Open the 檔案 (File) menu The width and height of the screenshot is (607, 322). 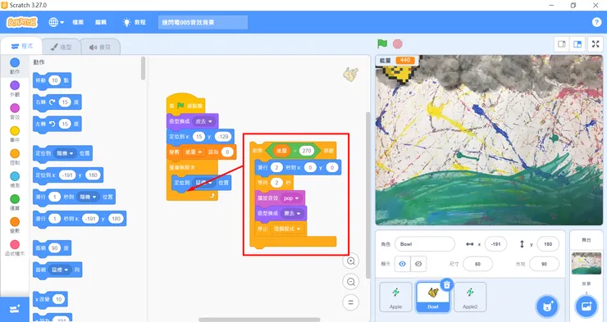pyautogui.click(x=78, y=22)
